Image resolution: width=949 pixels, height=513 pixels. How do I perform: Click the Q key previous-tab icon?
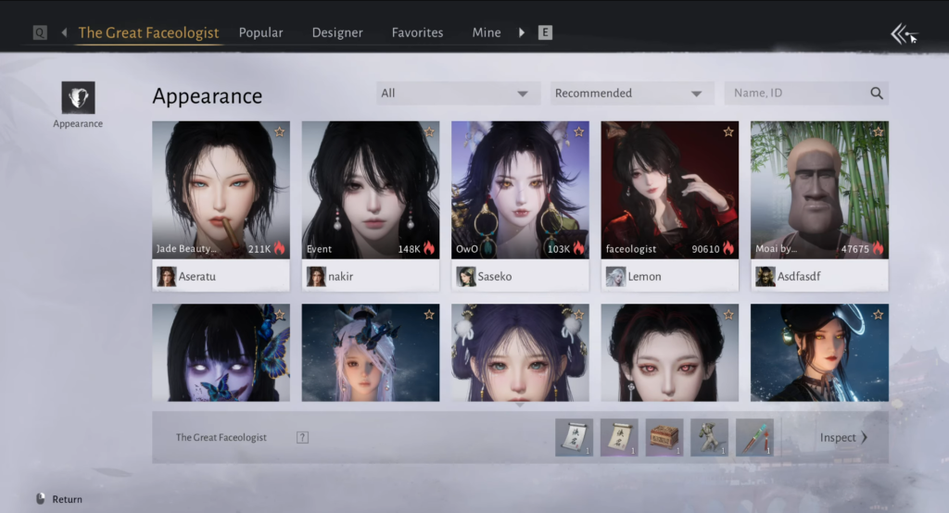40,32
